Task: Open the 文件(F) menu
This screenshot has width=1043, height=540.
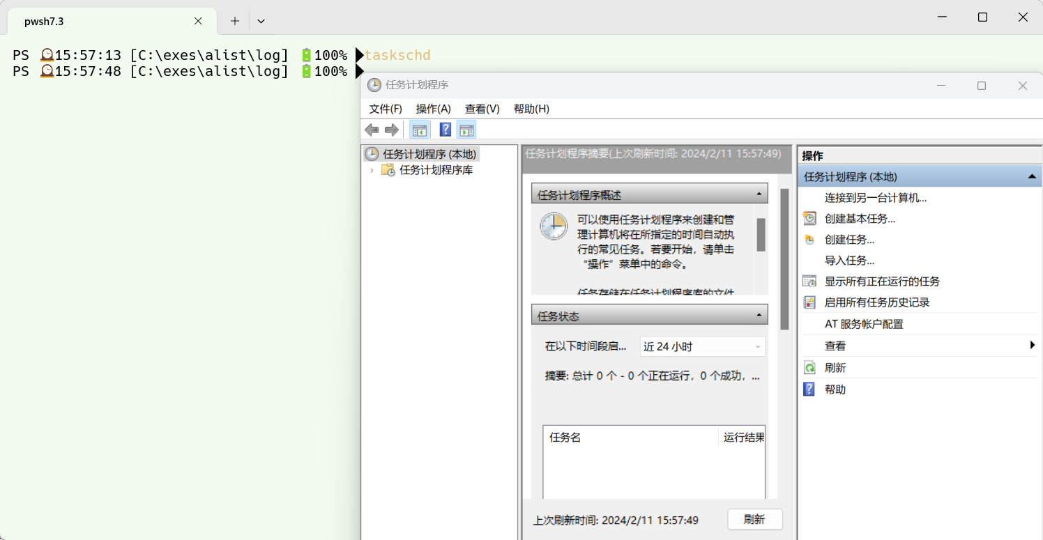Action: pos(386,109)
